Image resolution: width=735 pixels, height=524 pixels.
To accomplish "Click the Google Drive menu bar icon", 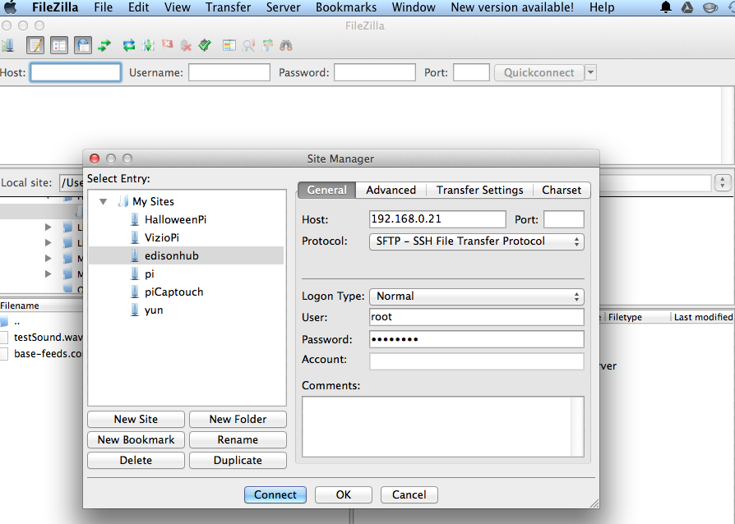I will coord(687,7).
